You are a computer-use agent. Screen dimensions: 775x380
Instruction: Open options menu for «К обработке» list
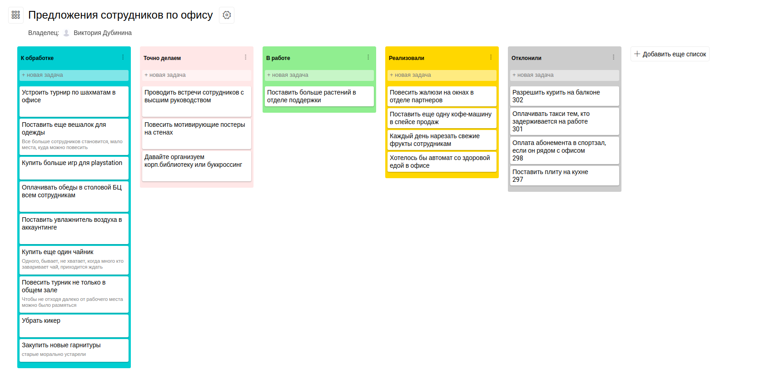pos(123,57)
